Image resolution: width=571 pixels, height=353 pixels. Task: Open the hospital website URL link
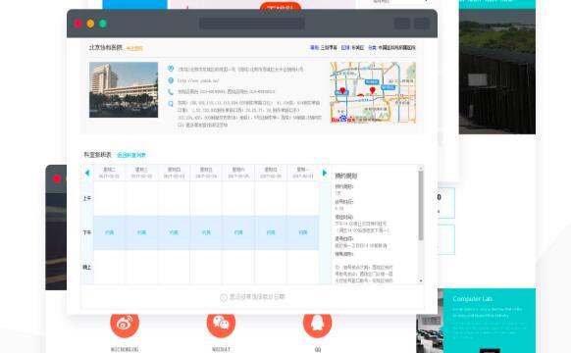pyautogui.click(x=198, y=80)
